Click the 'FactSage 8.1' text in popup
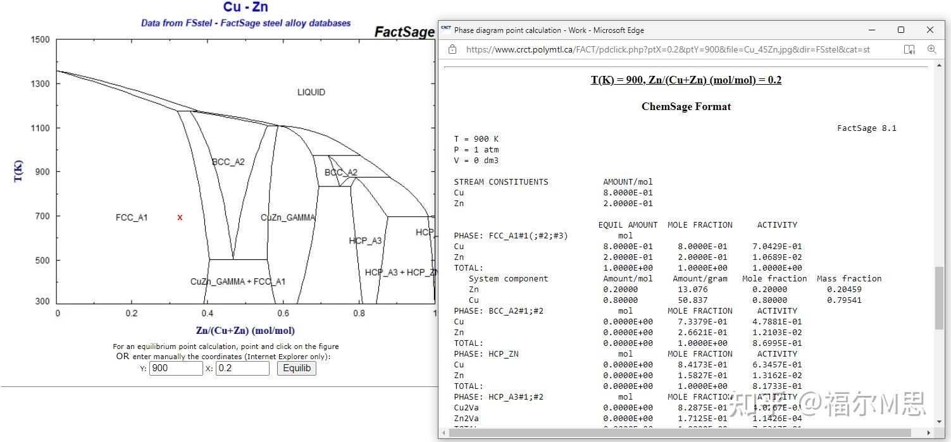The width and height of the screenshot is (951, 442). click(867, 128)
